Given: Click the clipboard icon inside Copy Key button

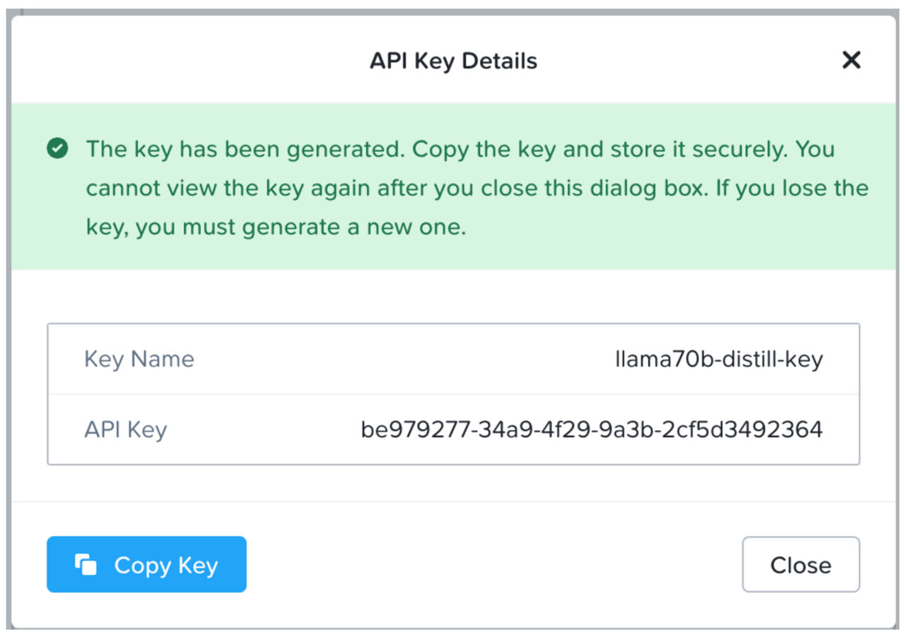Looking at the screenshot, I should point(85,564).
